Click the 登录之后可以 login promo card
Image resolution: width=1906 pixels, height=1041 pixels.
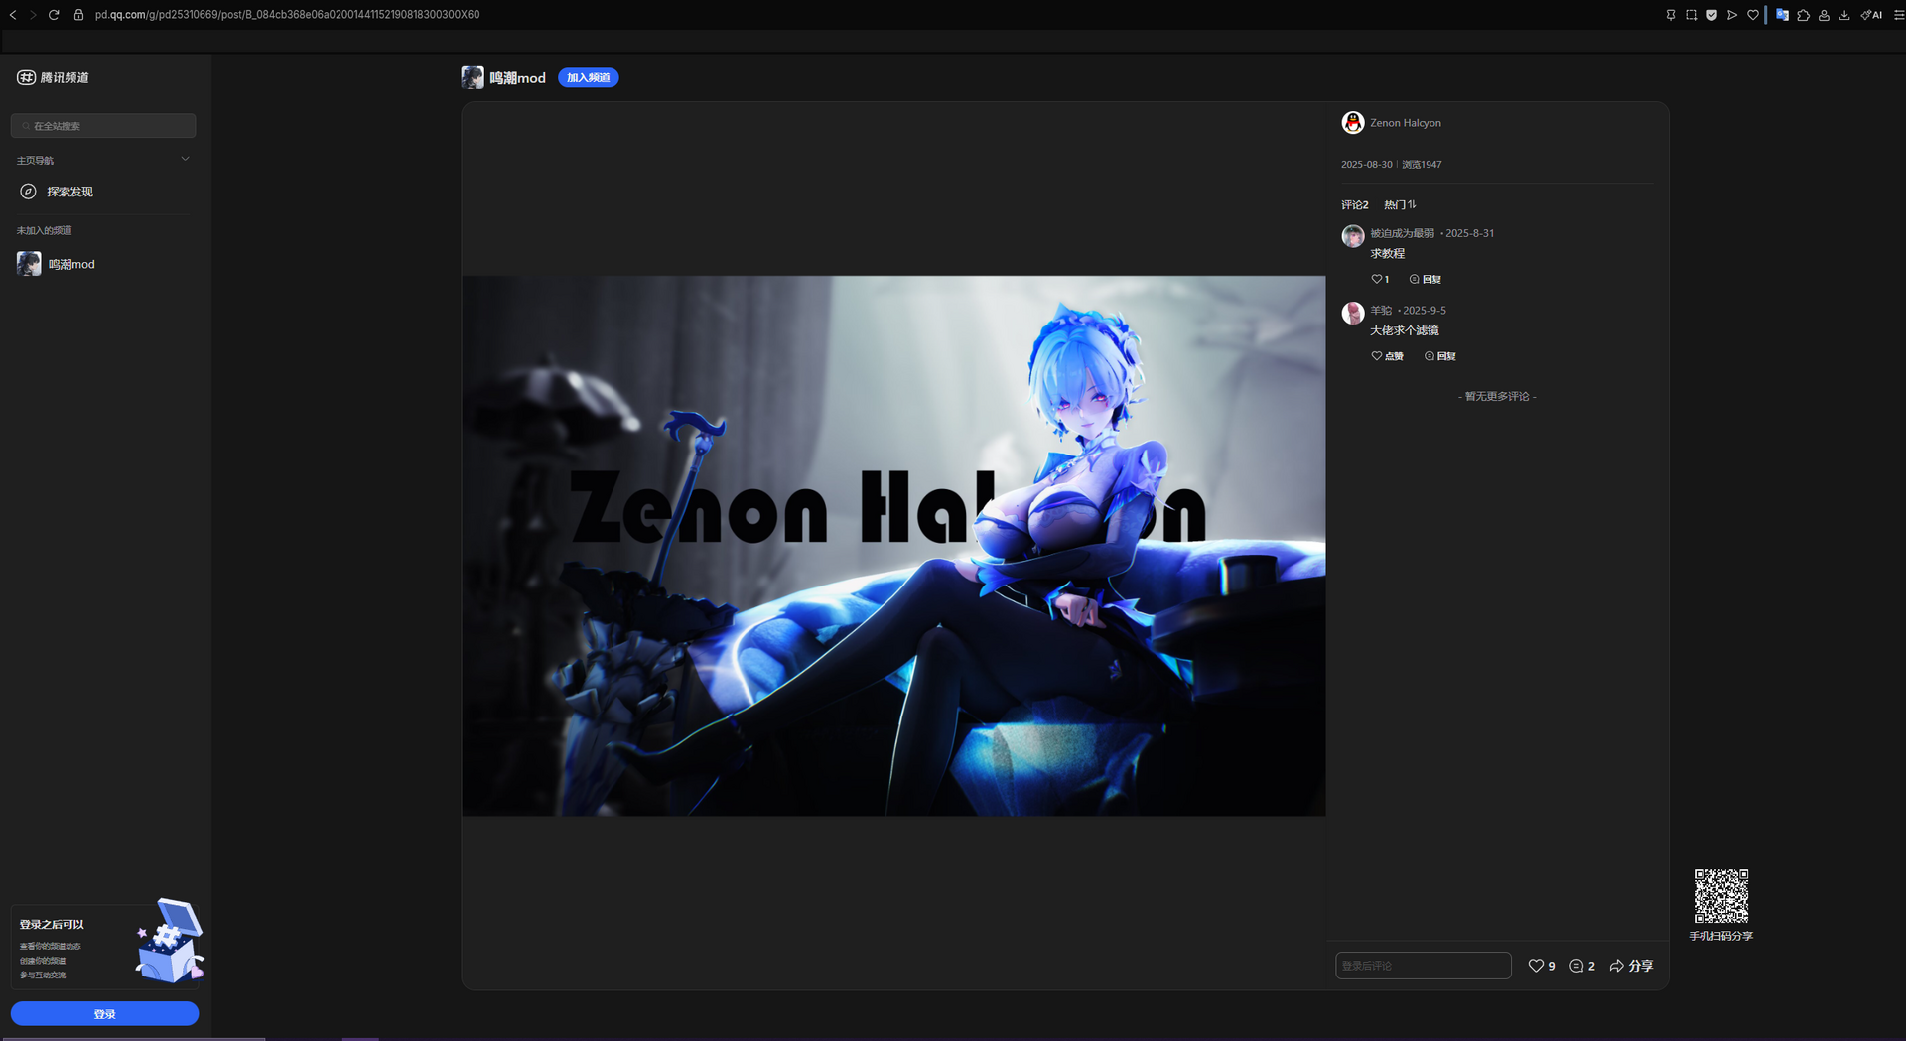coord(106,946)
